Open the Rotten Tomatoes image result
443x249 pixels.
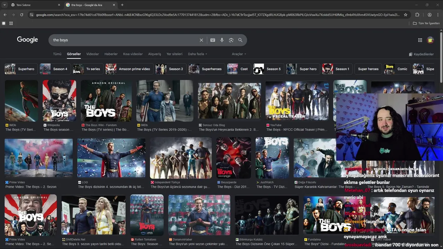coord(147,215)
